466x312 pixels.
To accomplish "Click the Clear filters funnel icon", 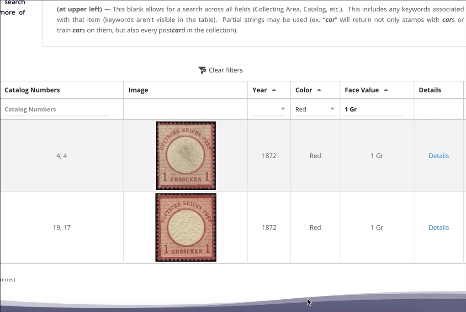I will click(x=202, y=70).
